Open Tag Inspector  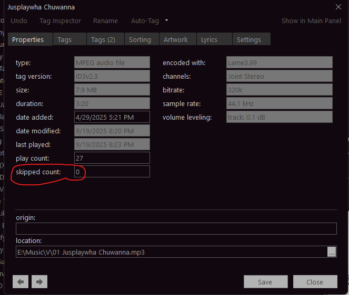pyautogui.click(x=60, y=20)
